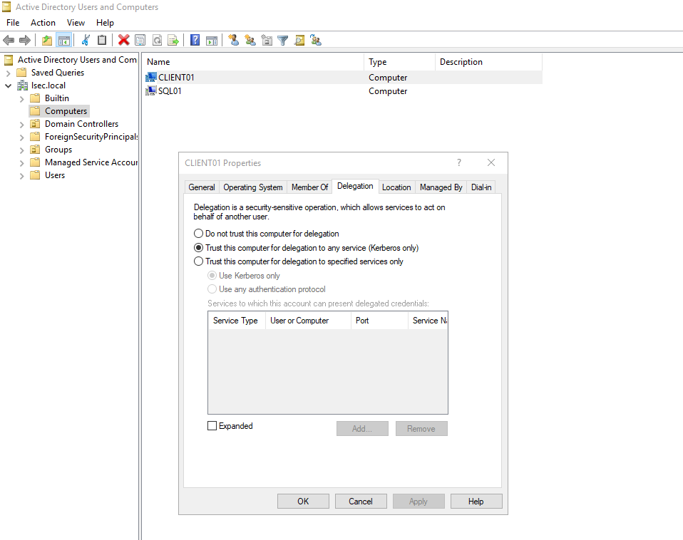Collapse the Isec.local domain node

pos(7,85)
